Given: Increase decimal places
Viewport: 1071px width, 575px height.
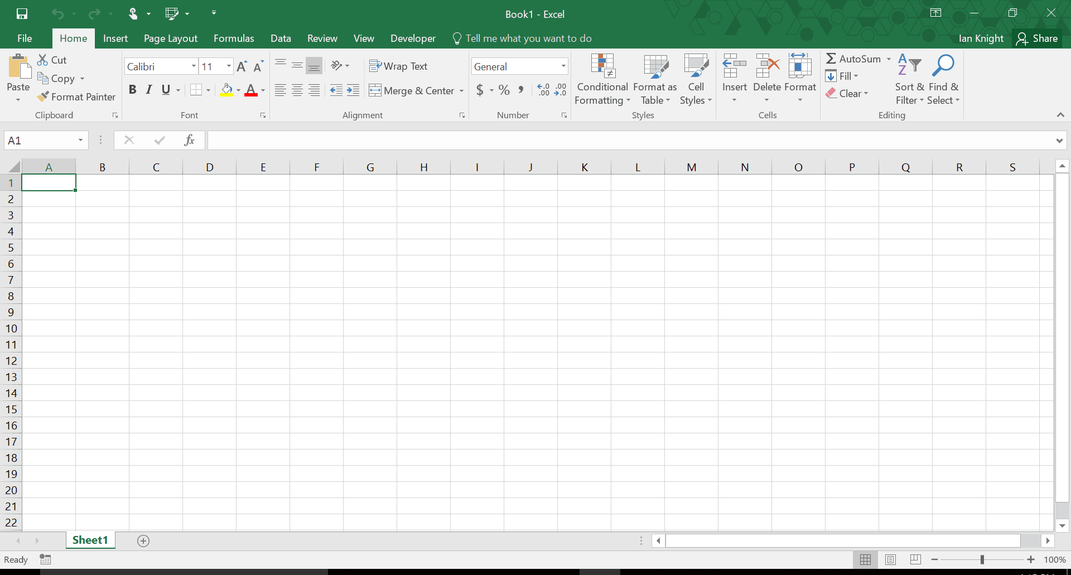Looking at the screenshot, I should pyautogui.click(x=544, y=90).
